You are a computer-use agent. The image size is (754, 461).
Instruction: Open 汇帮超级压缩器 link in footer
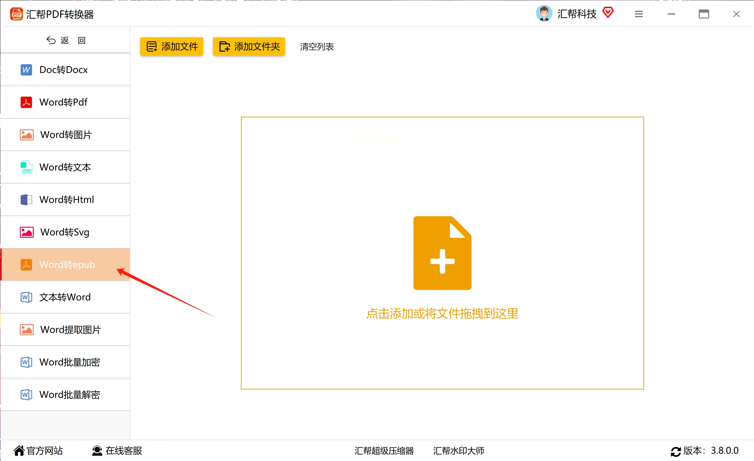384,451
